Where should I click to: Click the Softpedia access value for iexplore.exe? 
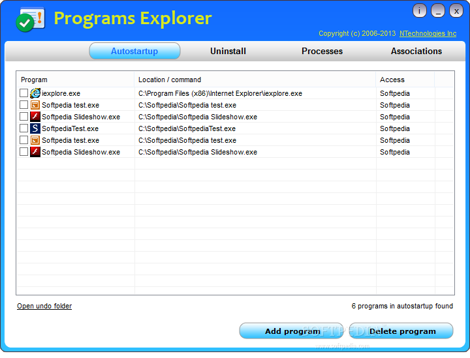coord(394,93)
